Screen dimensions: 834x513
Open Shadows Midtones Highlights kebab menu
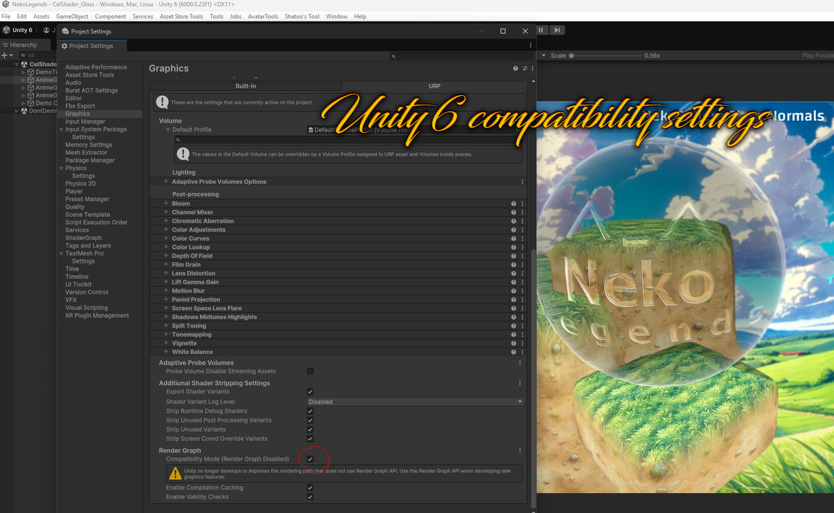click(522, 317)
